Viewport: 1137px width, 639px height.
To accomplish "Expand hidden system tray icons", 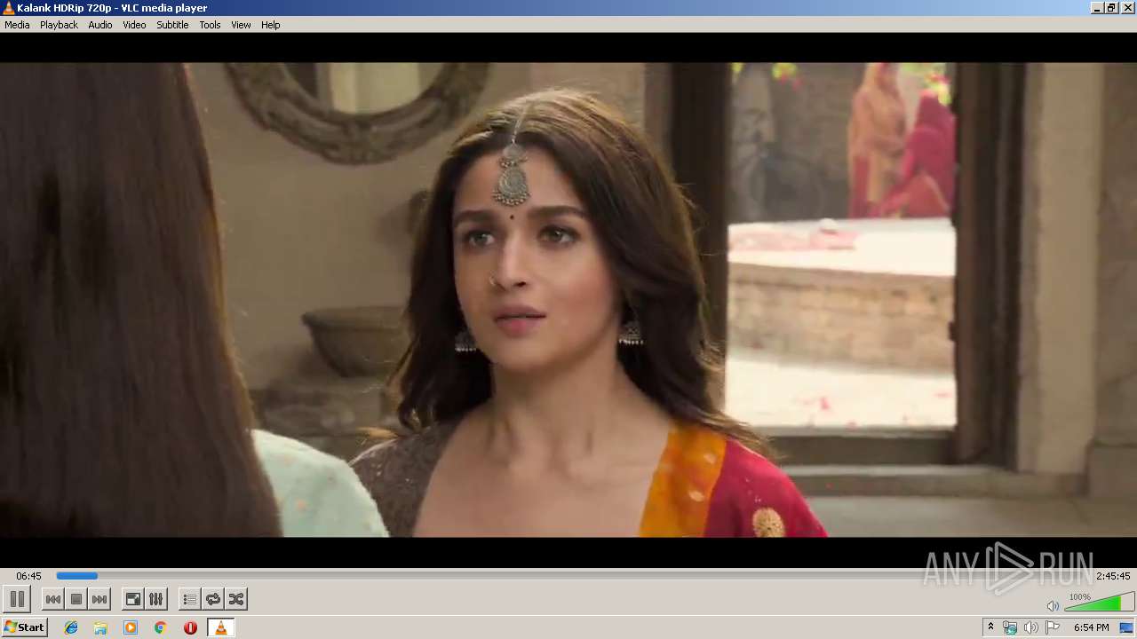I will tap(990, 627).
